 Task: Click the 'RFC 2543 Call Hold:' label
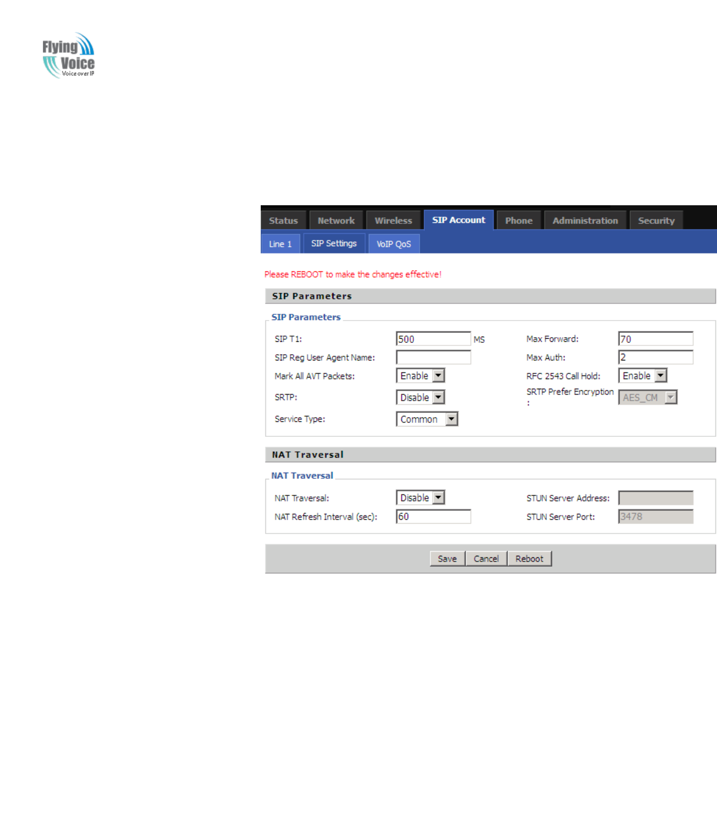[563, 376]
